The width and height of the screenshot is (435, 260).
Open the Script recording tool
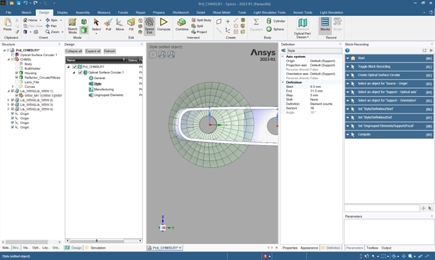(337, 24)
